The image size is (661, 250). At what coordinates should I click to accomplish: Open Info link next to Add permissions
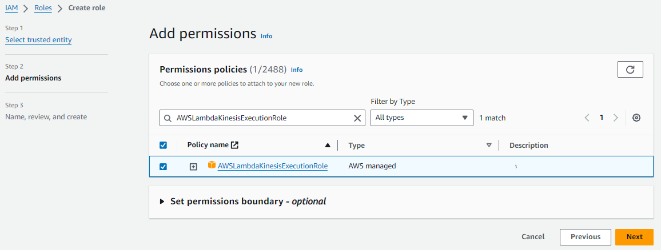[x=266, y=36]
